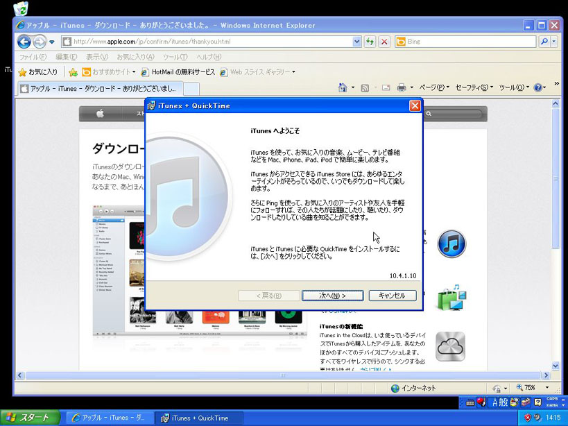Click the IE Forward arrow button

pos(40,42)
